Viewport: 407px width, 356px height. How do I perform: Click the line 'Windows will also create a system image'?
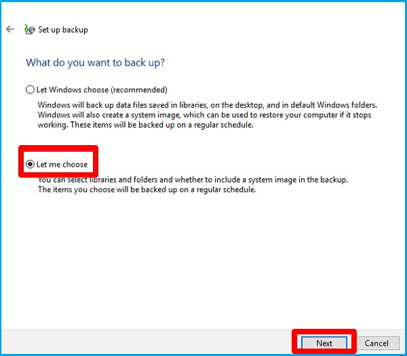pyautogui.click(x=204, y=115)
